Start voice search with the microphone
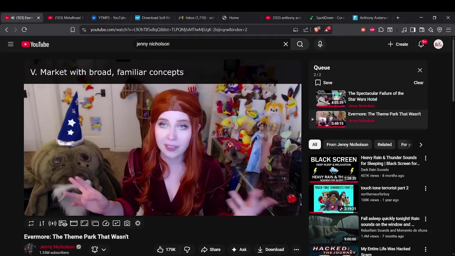This screenshot has width=455, height=256. click(x=320, y=44)
